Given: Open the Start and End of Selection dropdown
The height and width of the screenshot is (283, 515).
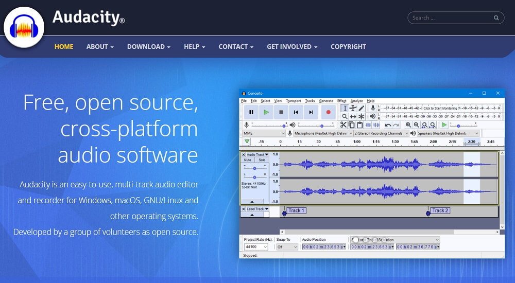Looking at the screenshot, I should coord(395,240).
